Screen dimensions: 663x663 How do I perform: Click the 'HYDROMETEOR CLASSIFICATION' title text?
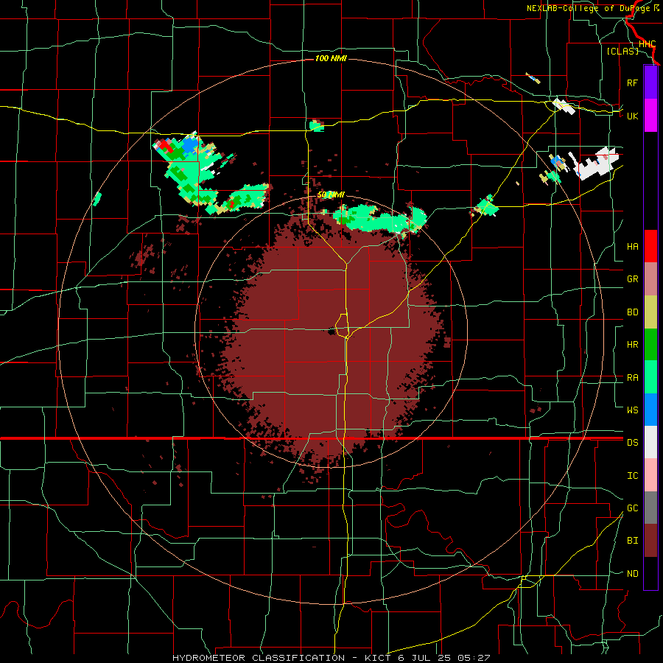(259, 658)
